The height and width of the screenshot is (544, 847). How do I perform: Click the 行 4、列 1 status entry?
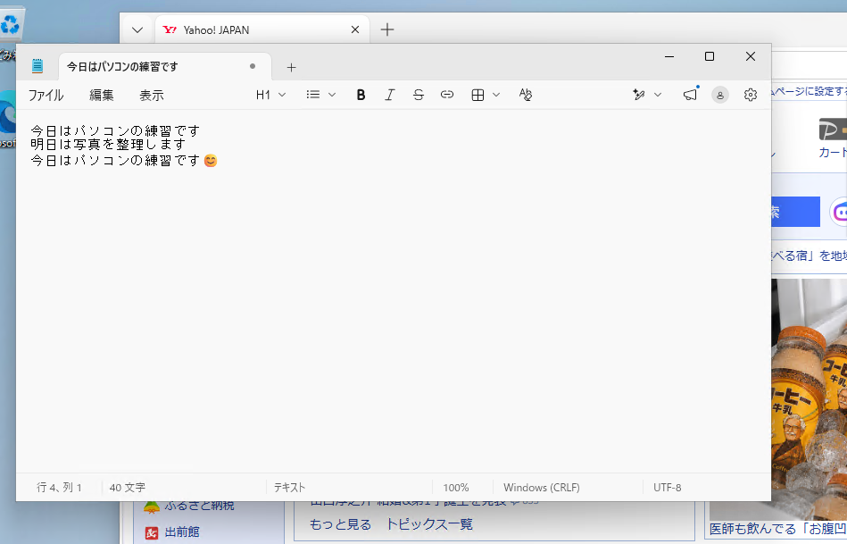59,488
